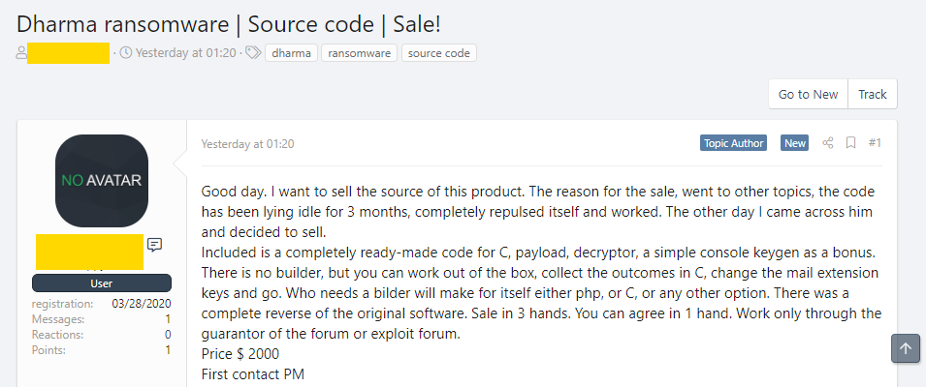Click the post timestamp 'Yesterday at 01:20'
The image size is (926, 387).
247,143
